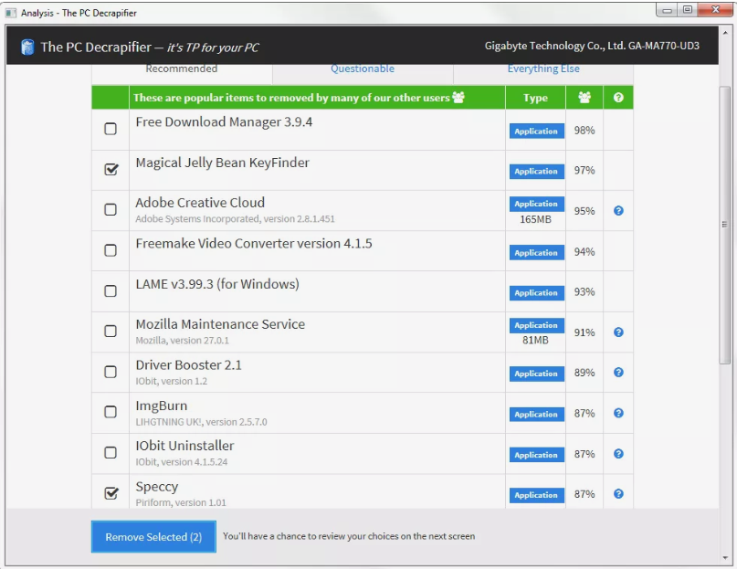
Task: Click the green header popular items text
Action: pyautogui.click(x=291, y=98)
